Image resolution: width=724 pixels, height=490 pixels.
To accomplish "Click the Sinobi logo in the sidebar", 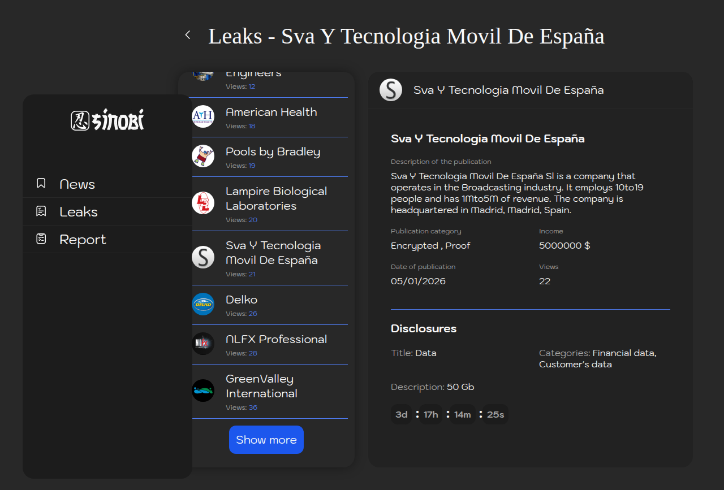I will click(x=107, y=120).
